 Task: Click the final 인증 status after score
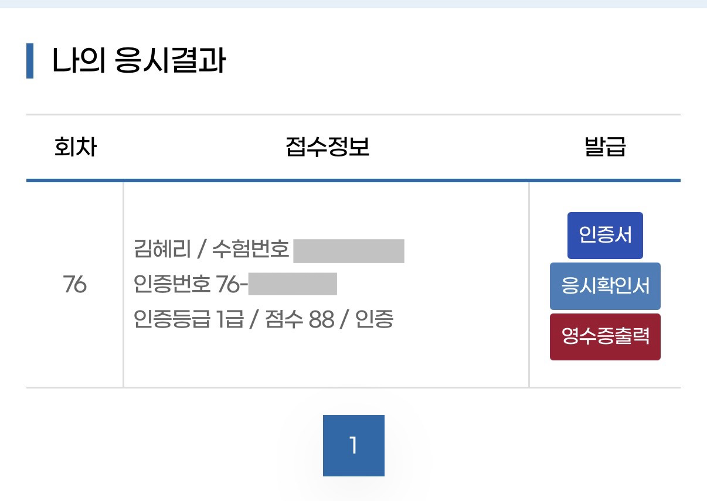[x=375, y=319]
